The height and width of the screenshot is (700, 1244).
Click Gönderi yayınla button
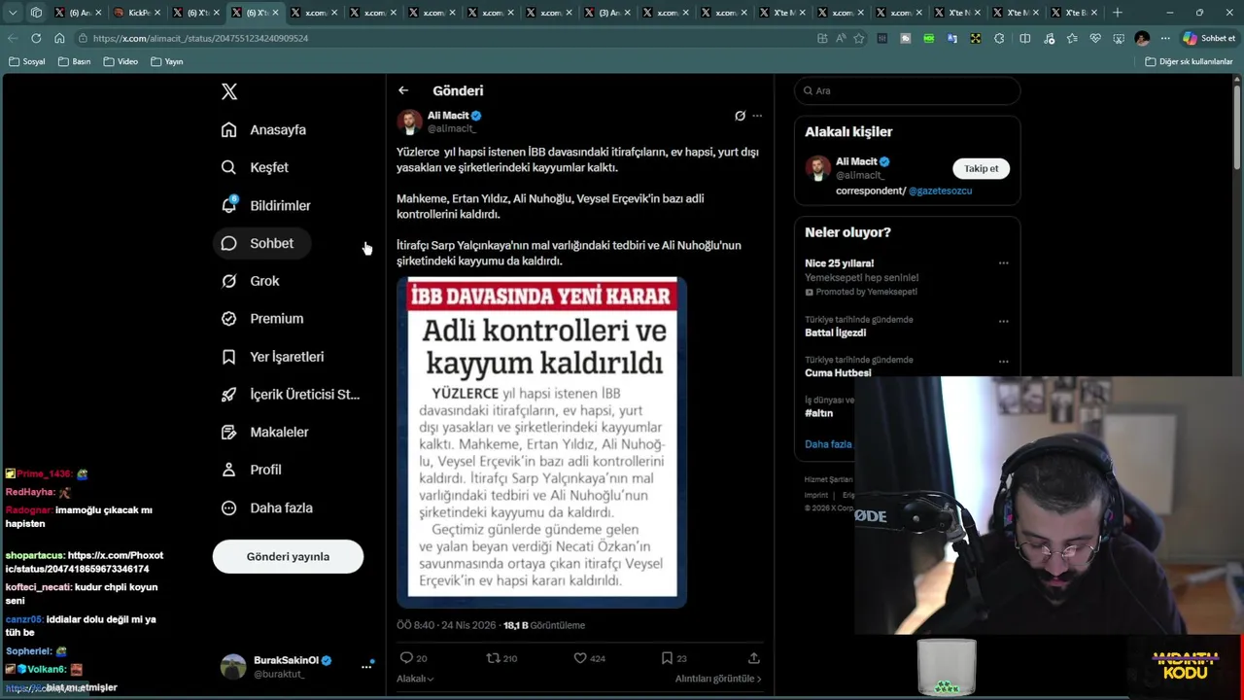click(288, 556)
